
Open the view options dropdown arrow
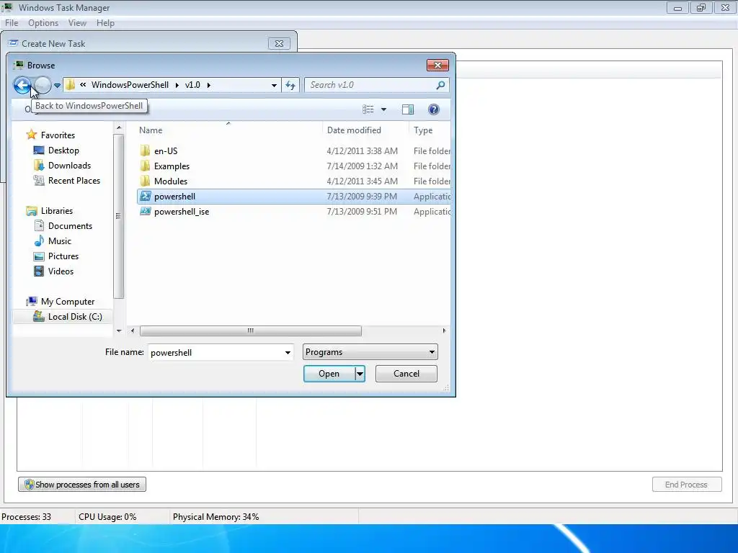(383, 109)
